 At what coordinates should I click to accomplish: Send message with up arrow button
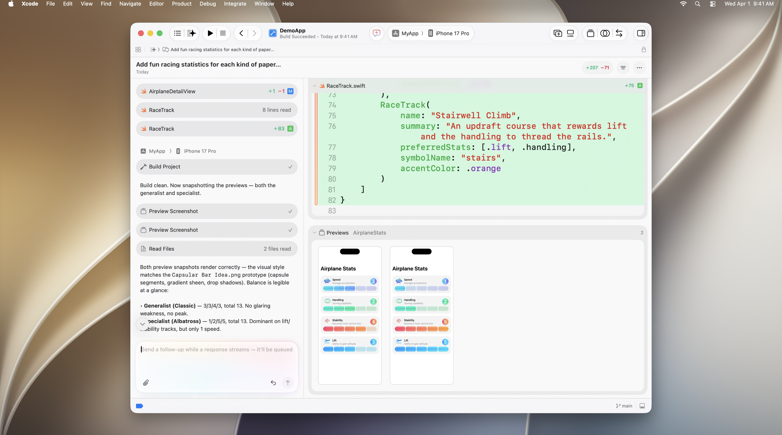point(288,383)
